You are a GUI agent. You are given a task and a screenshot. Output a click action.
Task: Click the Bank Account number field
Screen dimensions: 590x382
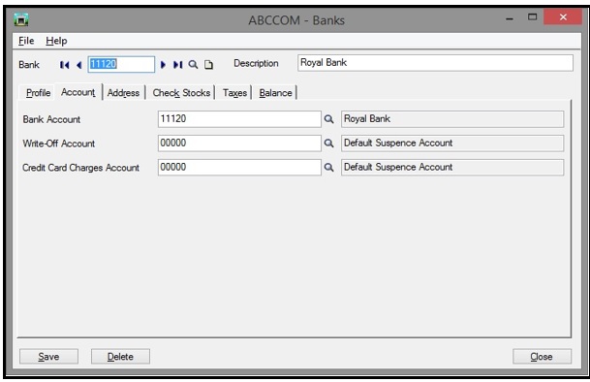[239, 119]
